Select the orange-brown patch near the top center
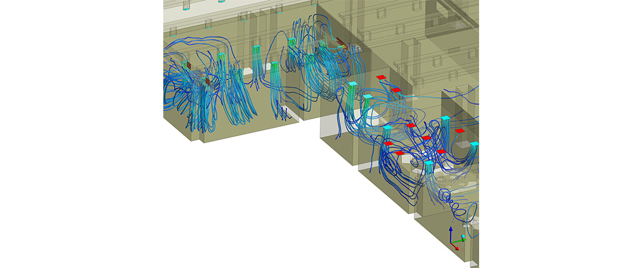 340,44
